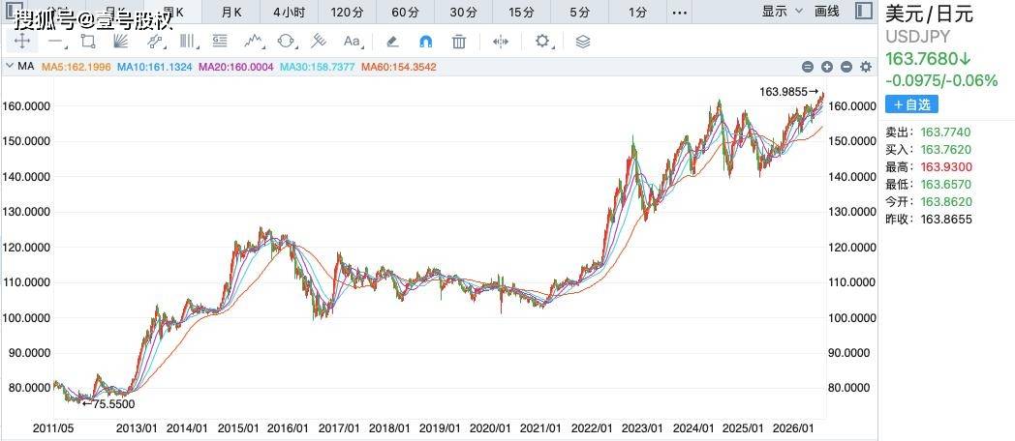The image size is (1015, 441).
Task: Switch to the 5分 timeframe tab
Action: [580, 12]
